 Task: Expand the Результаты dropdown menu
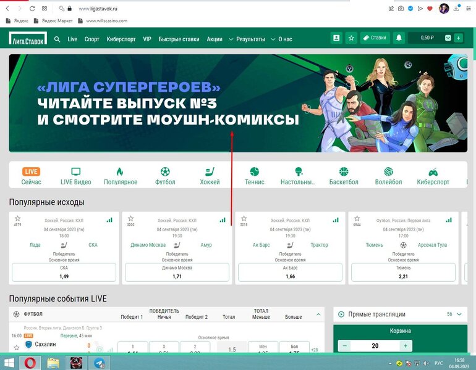click(x=247, y=39)
